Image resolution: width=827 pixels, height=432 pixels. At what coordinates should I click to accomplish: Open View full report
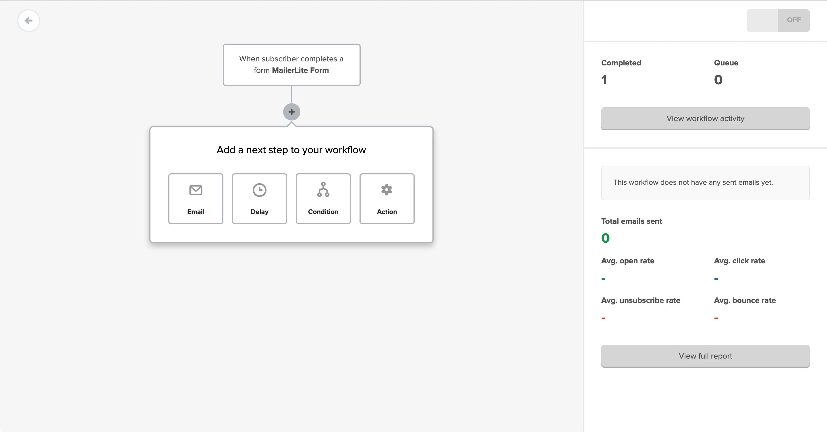pos(705,356)
